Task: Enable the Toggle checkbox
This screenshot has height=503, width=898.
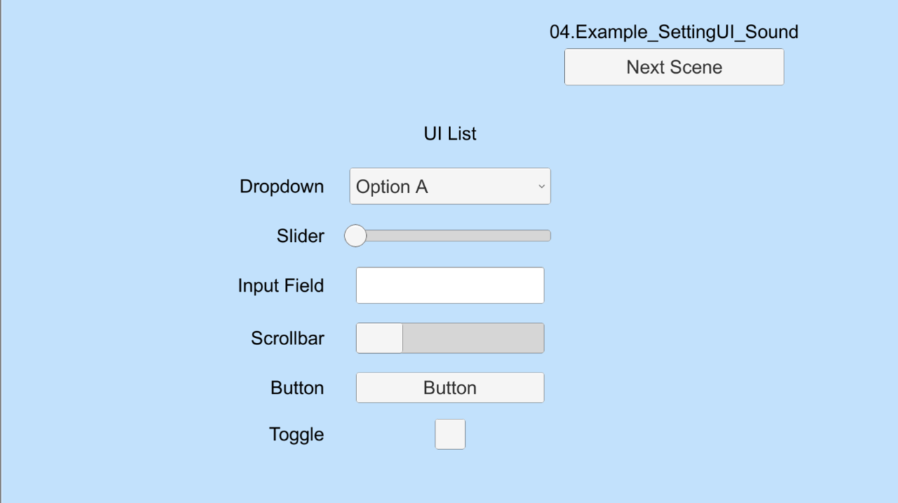Action: (x=450, y=434)
